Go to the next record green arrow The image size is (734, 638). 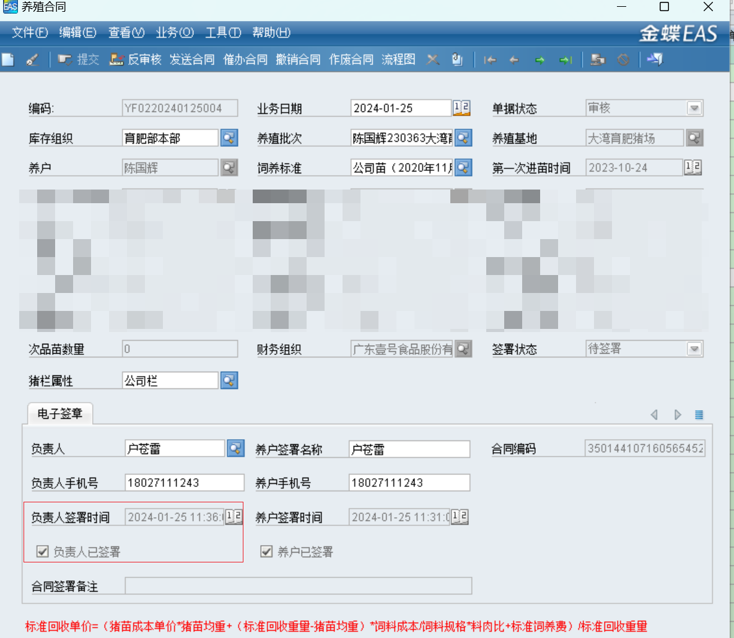tap(540, 60)
